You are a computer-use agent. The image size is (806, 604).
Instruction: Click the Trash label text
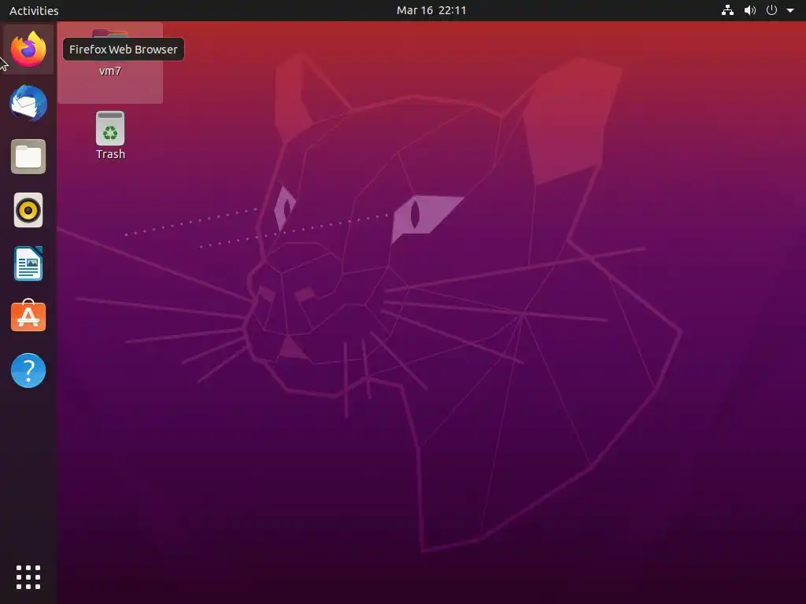click(x=110, y=154)
